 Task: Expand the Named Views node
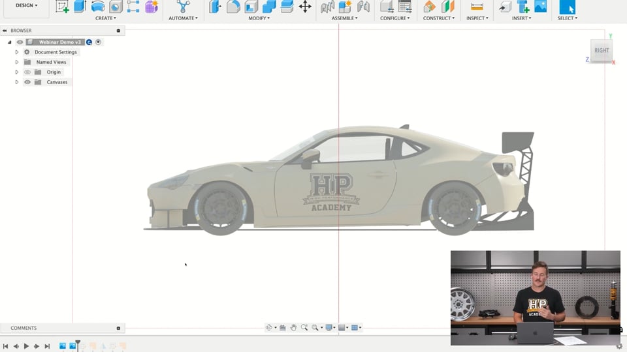click(x=17, y=63)
